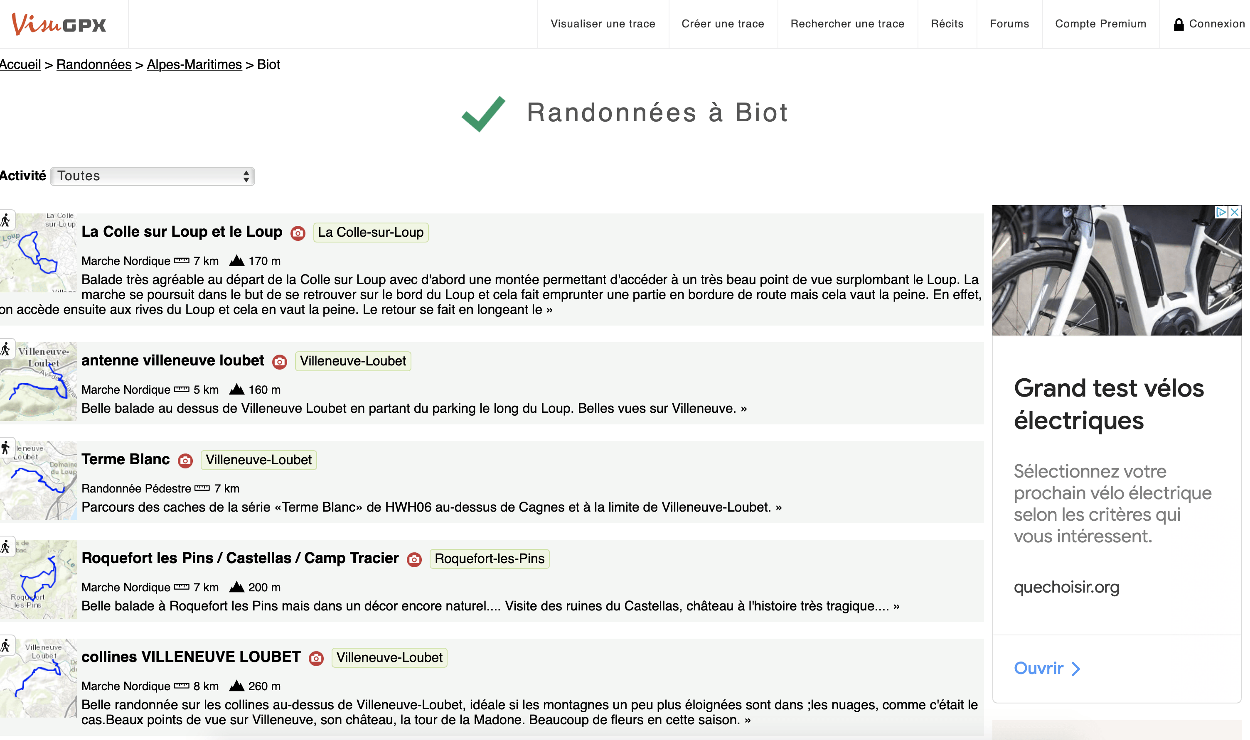Click camera icon beside antenne villeneuve loubet

pos(279,362)
